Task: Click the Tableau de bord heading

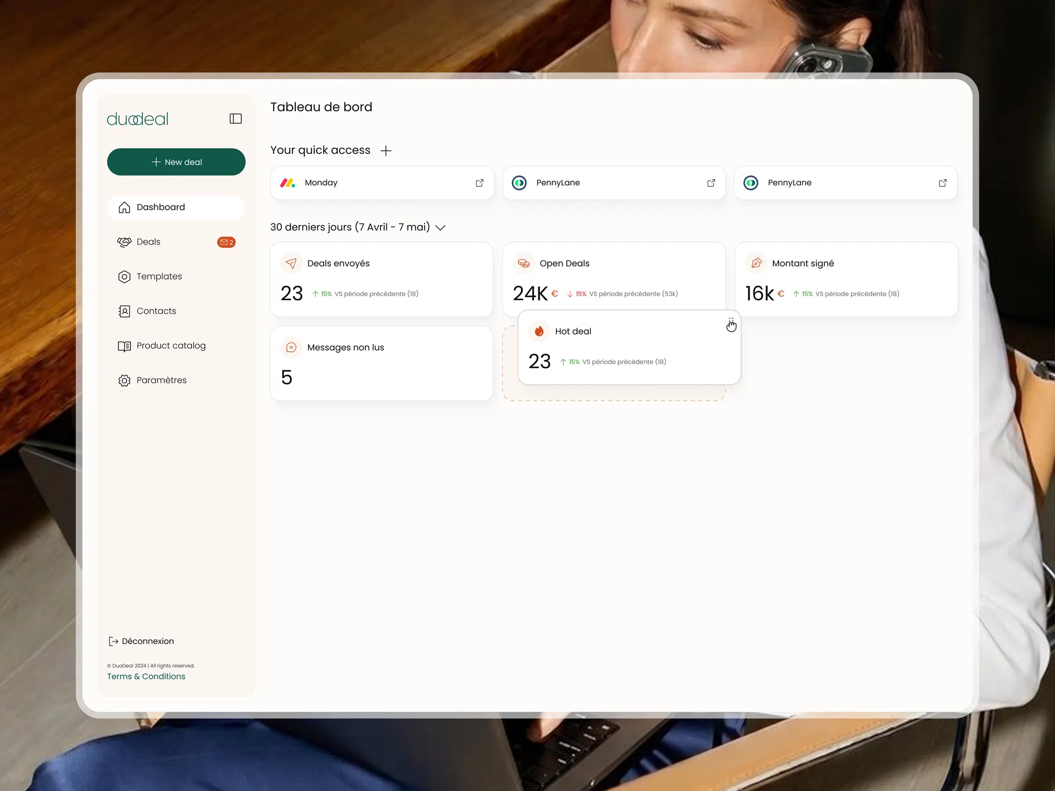Action: point(321,107)
